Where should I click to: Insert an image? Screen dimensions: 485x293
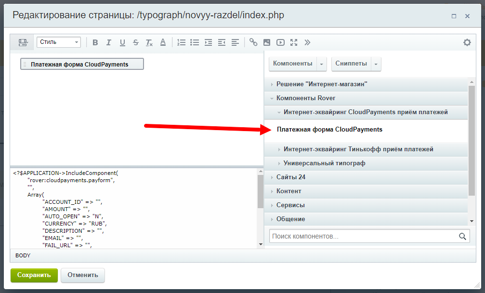tap(267, 42)
